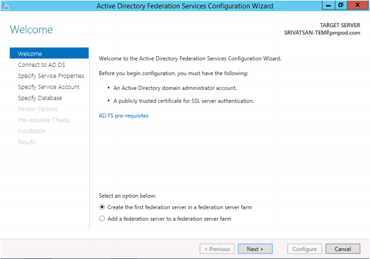Open the Welcome step in sidebar

tap(49, 53)
